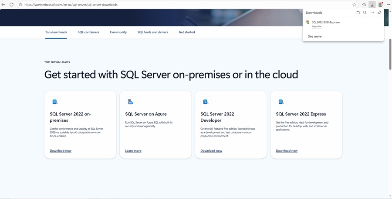
Task: Click the SQL2022-SSEI-Expr.exe file icon
Action: pyautogui.click(x=308, y=23)
